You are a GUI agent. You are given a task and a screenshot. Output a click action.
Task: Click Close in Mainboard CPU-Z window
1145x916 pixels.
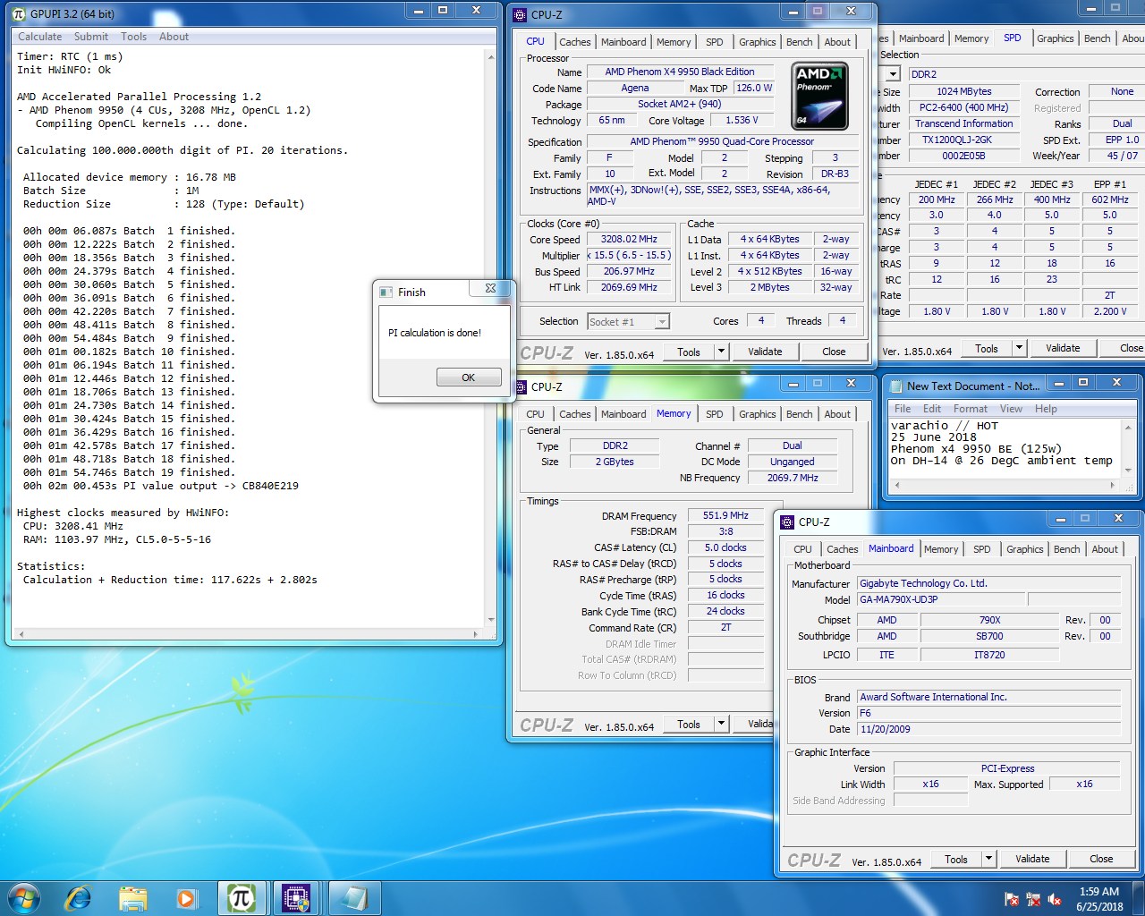[1101, 859]
